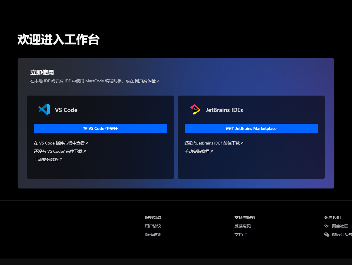View the 隐私政策 footer link
Viewport: 352px width, 265px height.
point(153,235)
